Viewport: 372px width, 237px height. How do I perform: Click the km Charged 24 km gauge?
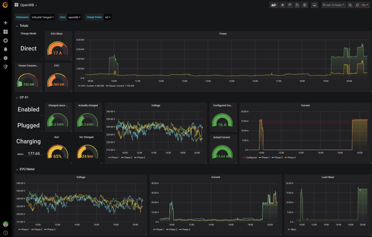[87, 152]
